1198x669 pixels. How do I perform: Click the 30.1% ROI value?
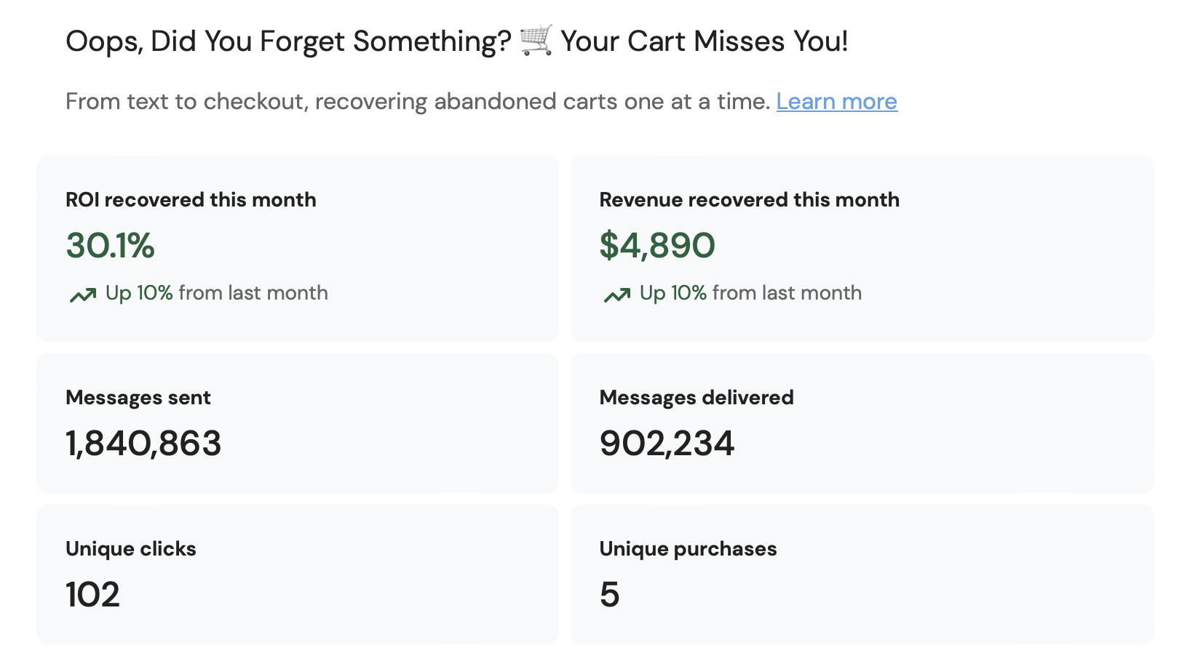click(110, 245)
